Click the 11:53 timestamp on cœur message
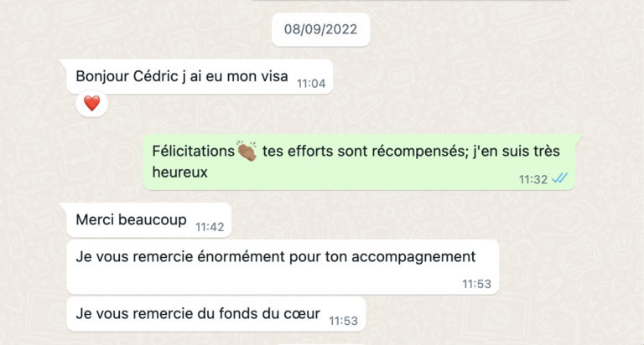The height and width of the screenshot is (345, 644). click(344, 321)
